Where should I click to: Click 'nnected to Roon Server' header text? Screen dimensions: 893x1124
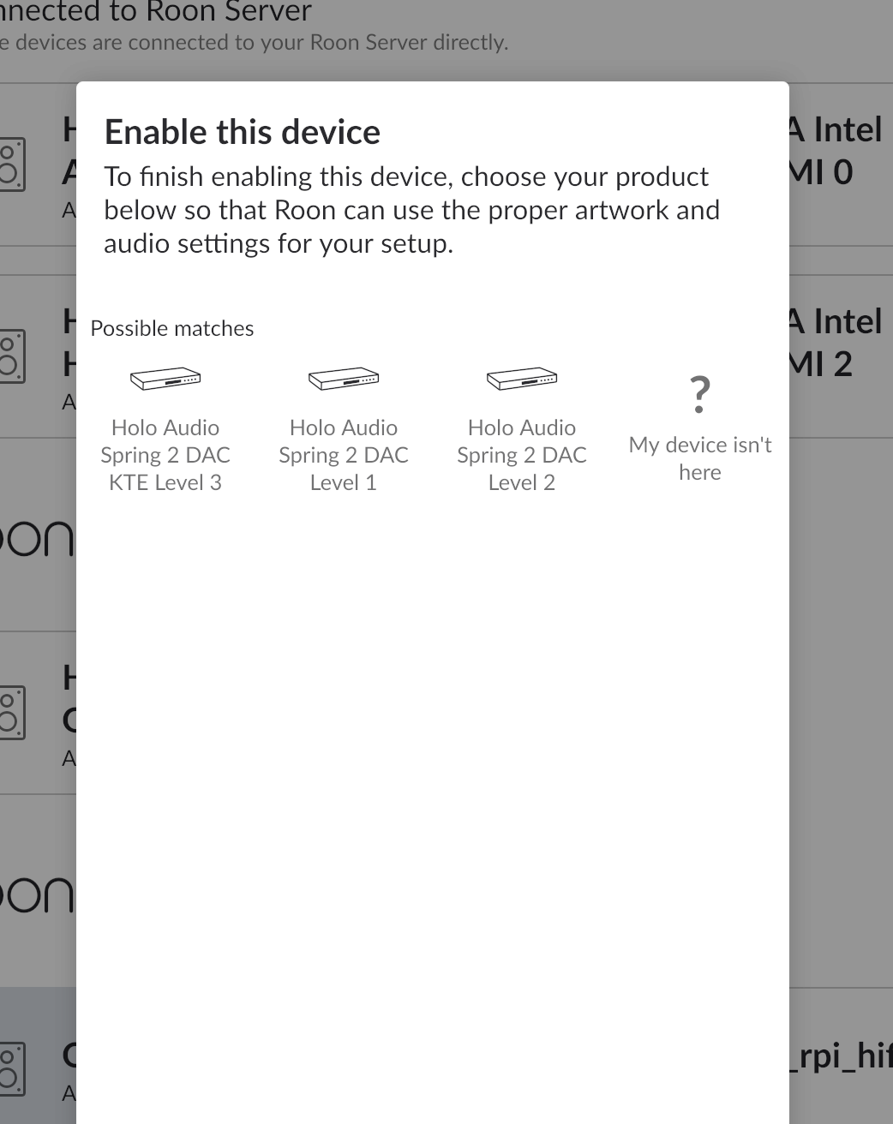[156, 11]
